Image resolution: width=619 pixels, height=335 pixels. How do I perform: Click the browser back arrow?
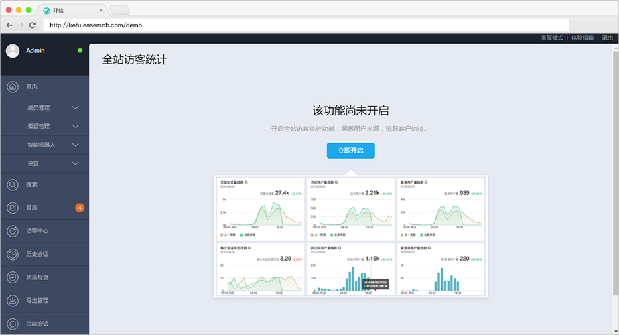click(x=9, y=25)
